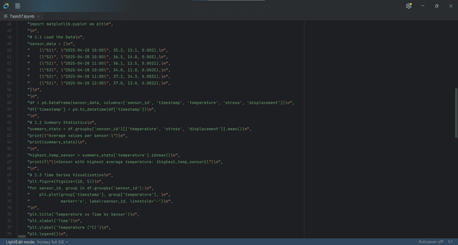Click the print(summary_stats) line

click(x=57, y=142)
